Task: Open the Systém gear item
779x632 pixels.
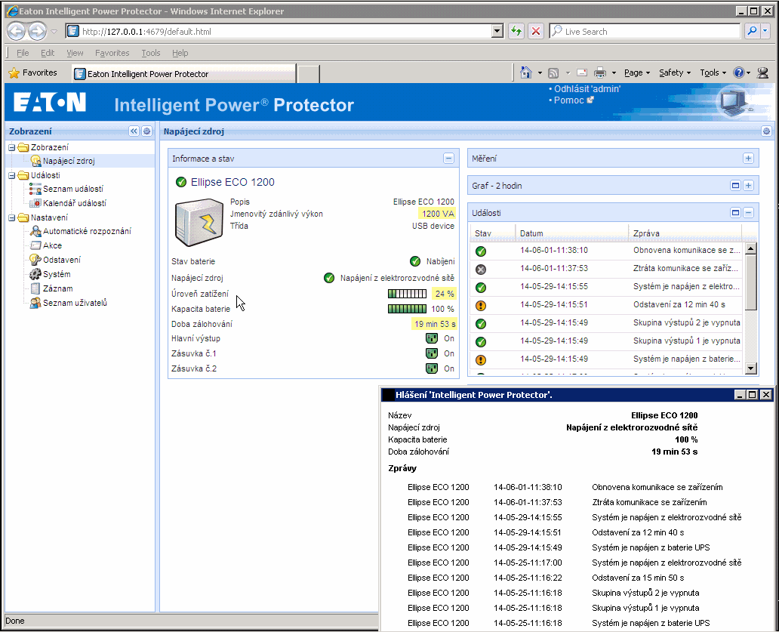Action: click(x=56, y=274)
